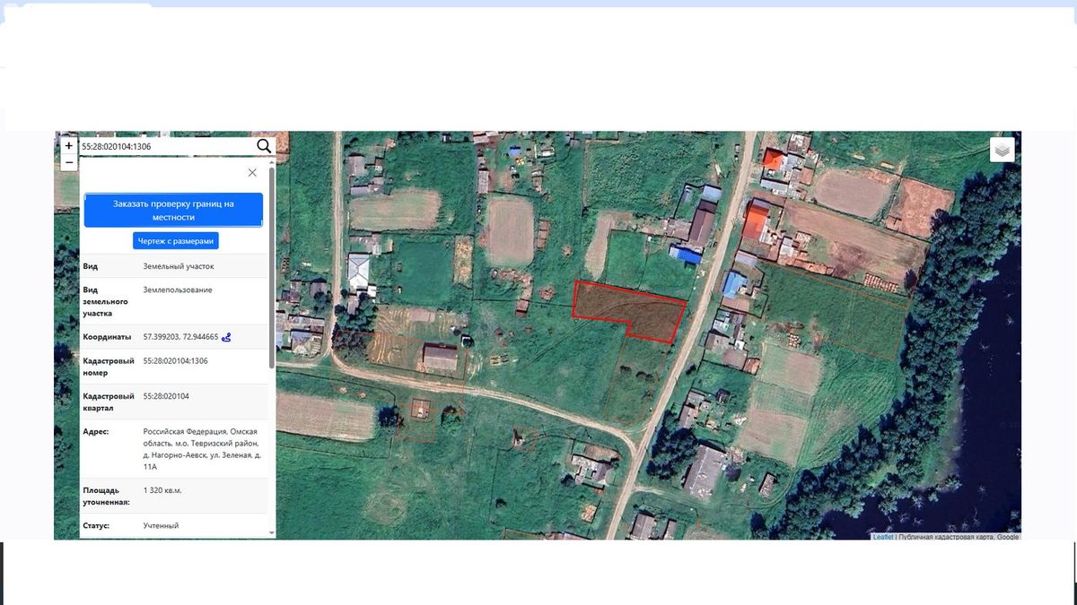Click the 'Статус:' row label
This screenshot has height=605, width=1077.
point(96,525)
